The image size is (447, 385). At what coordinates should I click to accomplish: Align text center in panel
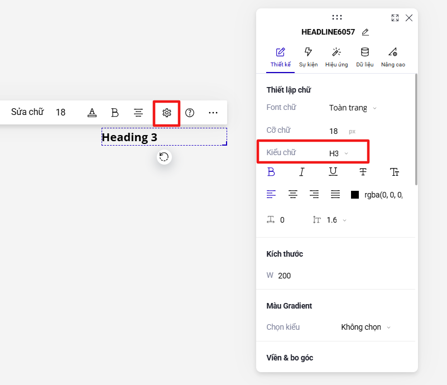293,194
